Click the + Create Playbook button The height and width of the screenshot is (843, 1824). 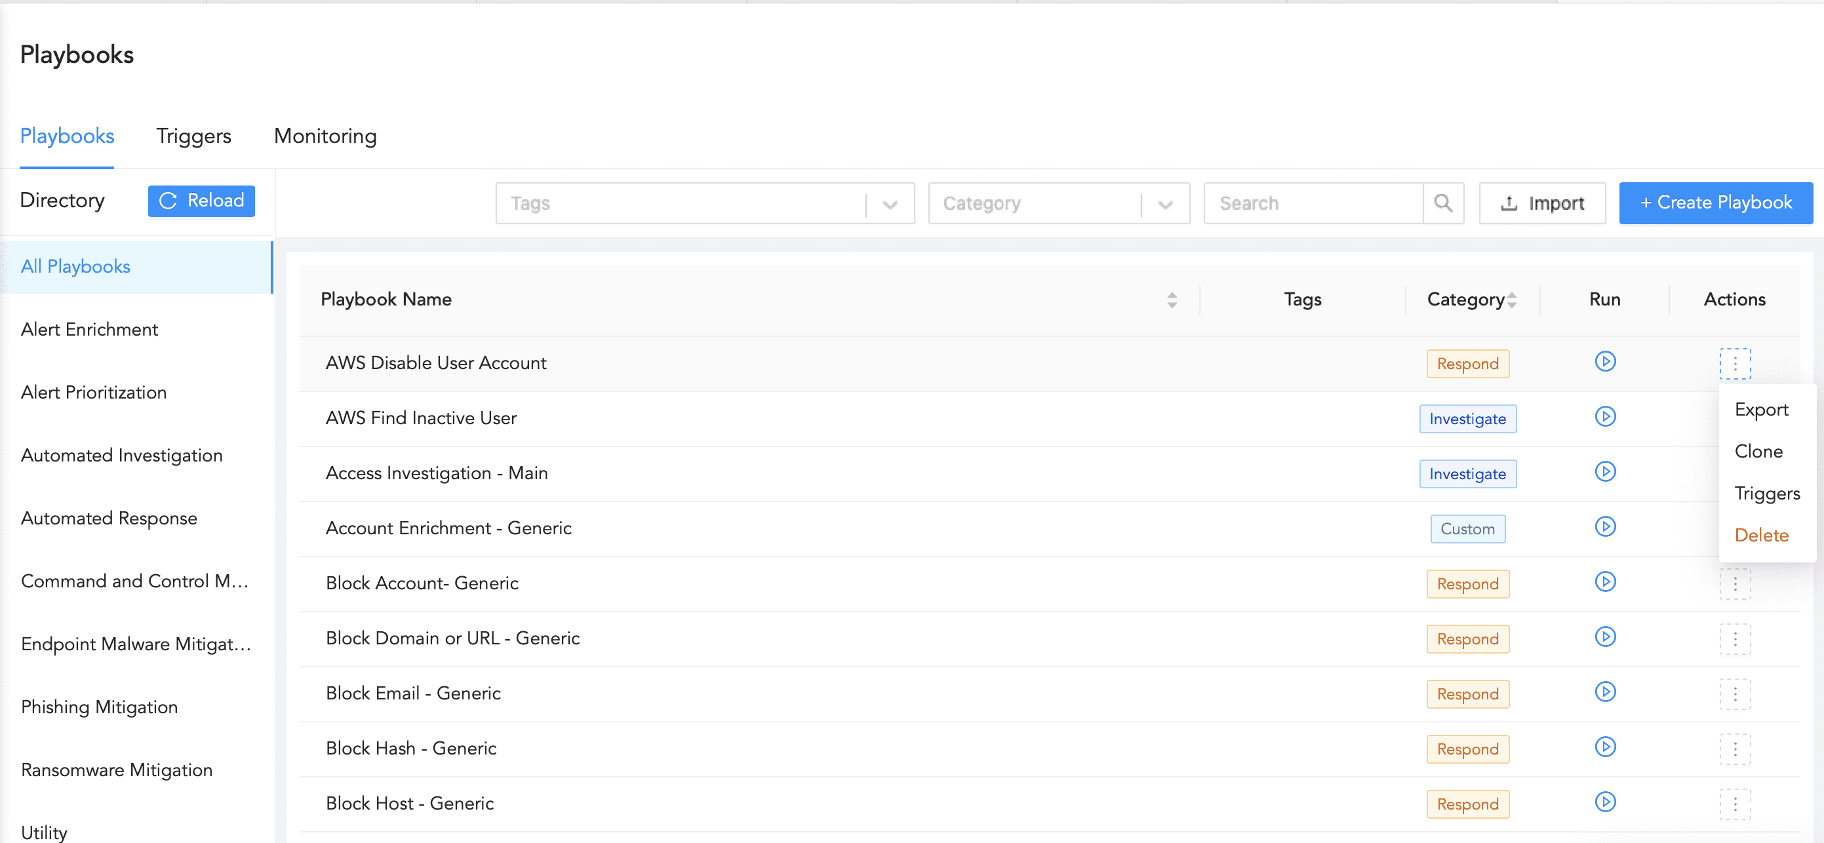point(1715,203)
